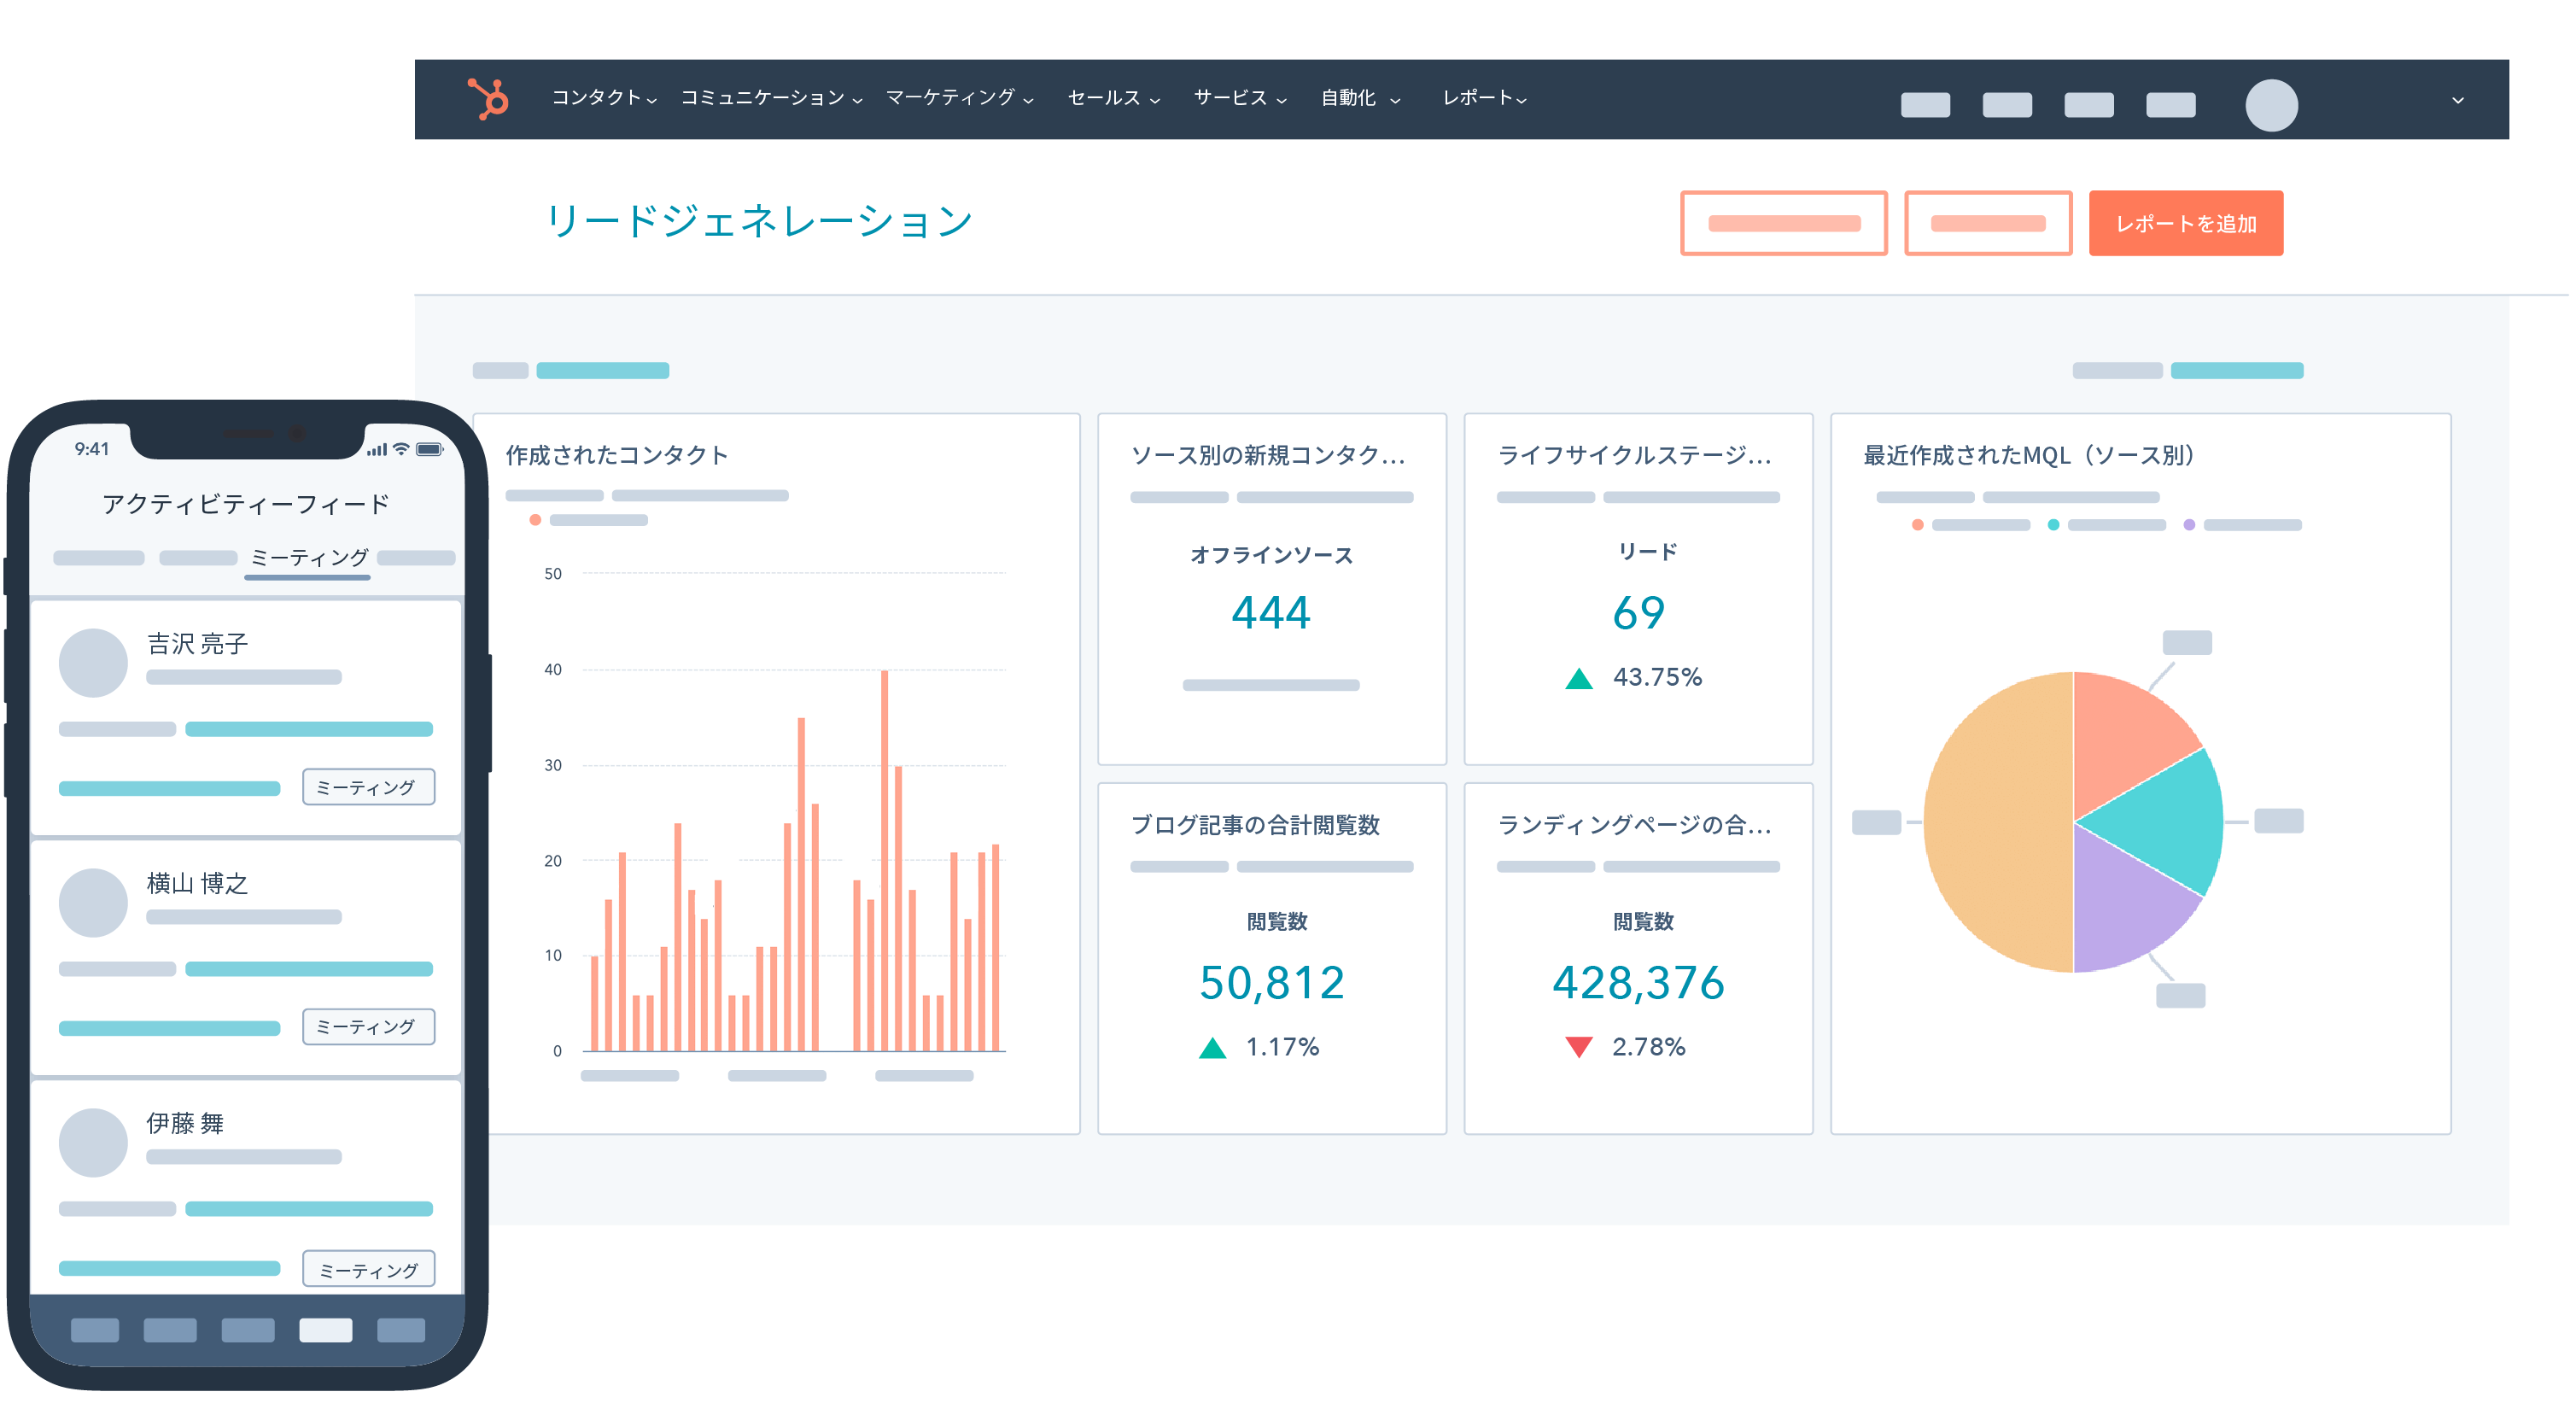
Task: Click the tallest bar in the contacts chart
Action: click(x=884, y=860)
